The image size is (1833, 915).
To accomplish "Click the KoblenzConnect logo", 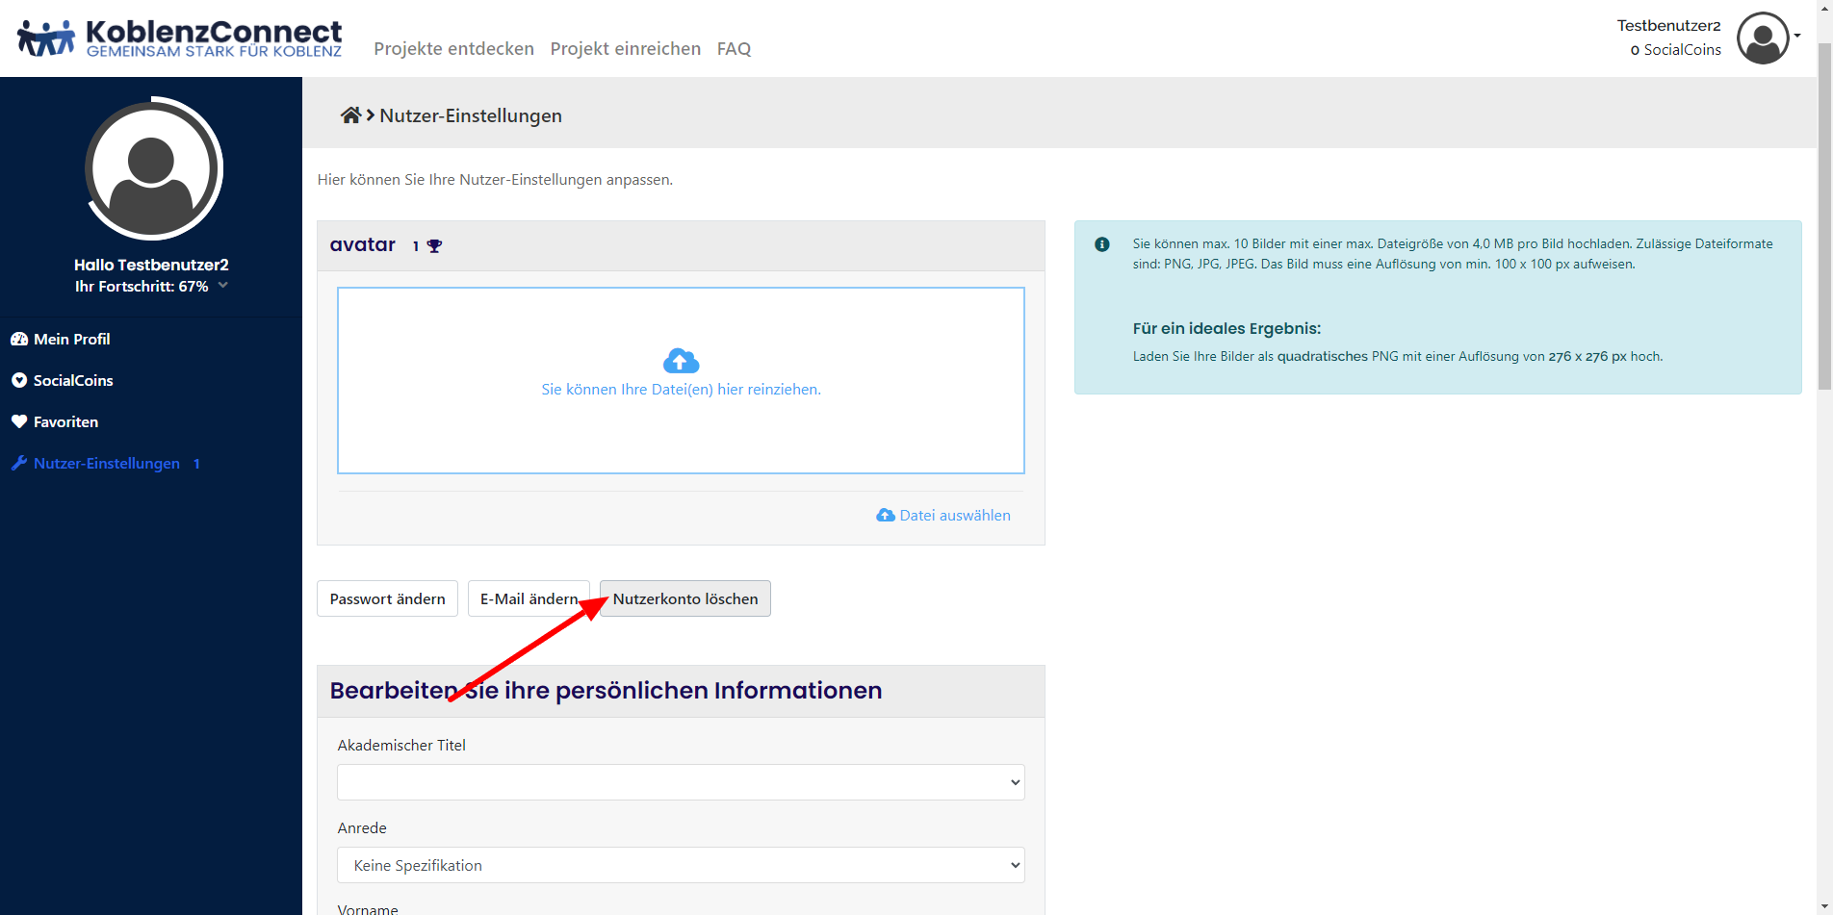I will (179, 38).
